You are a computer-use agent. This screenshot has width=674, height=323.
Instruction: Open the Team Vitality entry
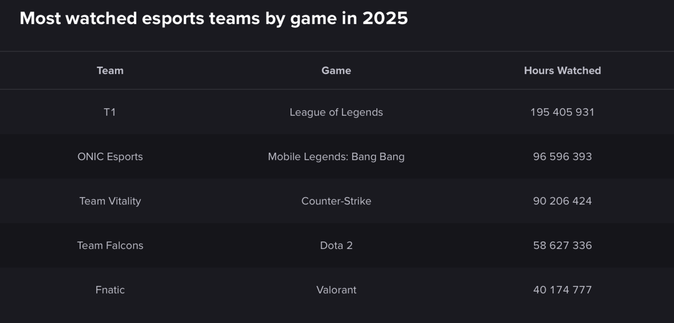coord(110,201)
